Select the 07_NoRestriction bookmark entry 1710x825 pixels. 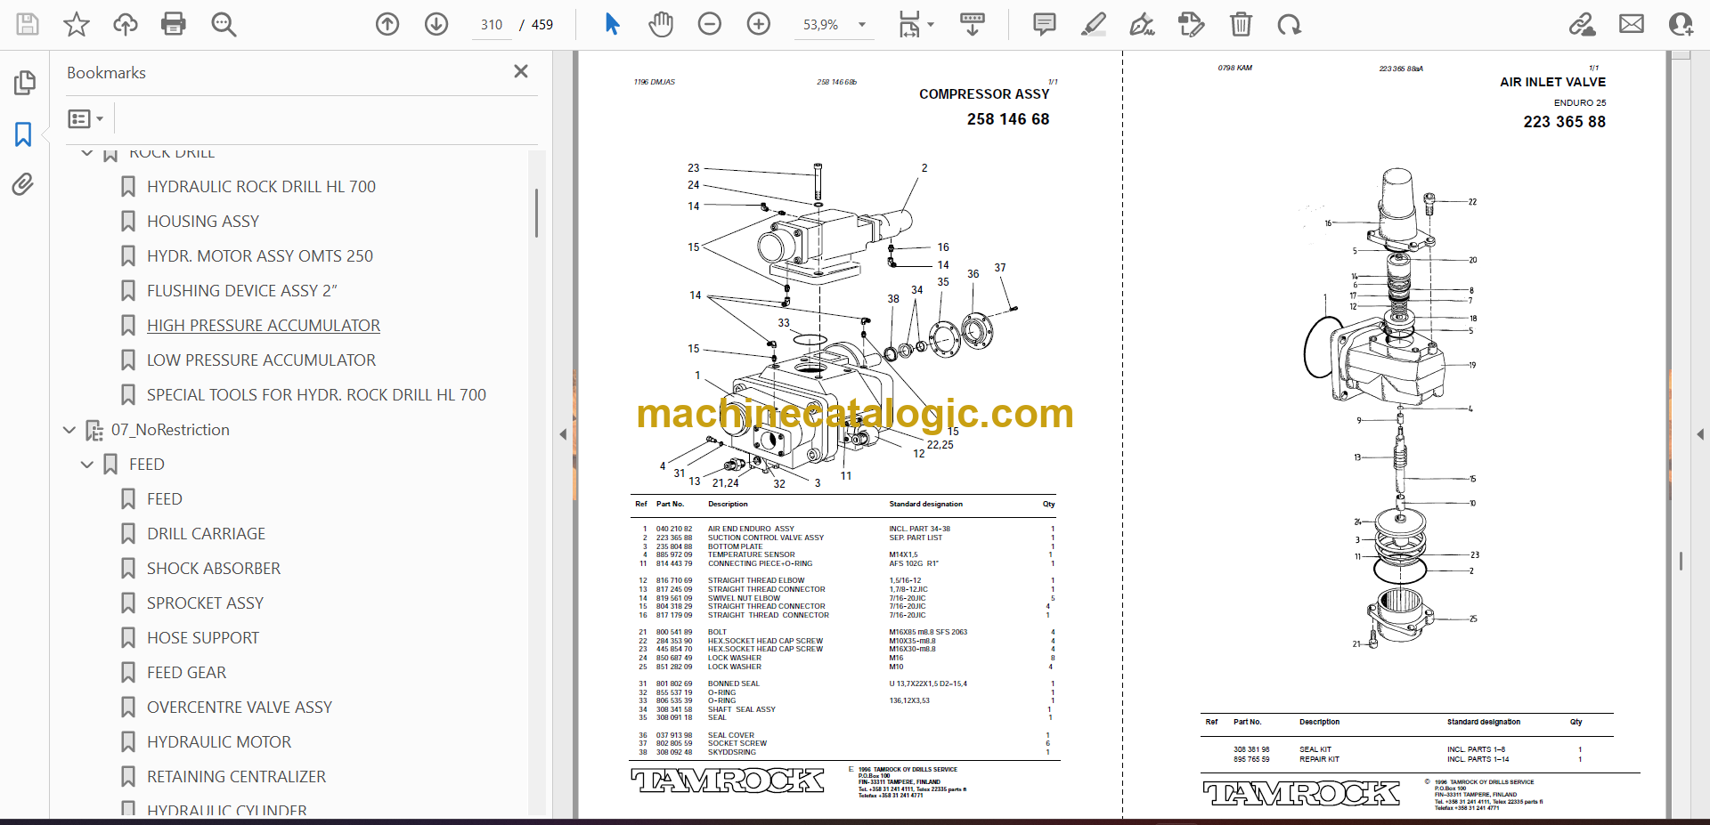click(170, 430)
